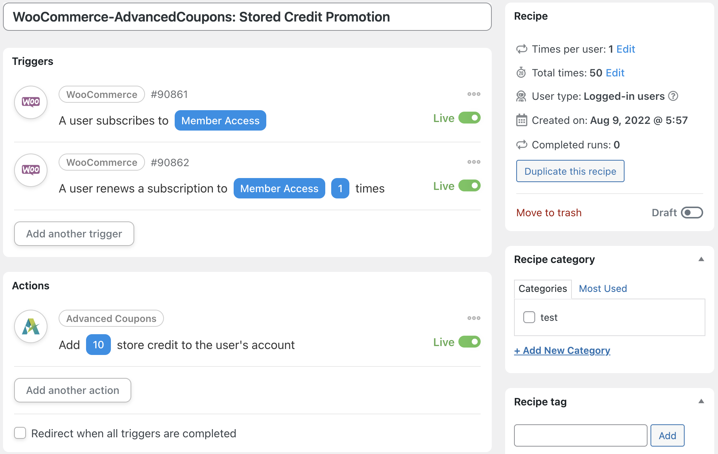Viewport: 718px width, 454px height.
Task: Click the loop icon next to Times per user
Action: point(522,49)
